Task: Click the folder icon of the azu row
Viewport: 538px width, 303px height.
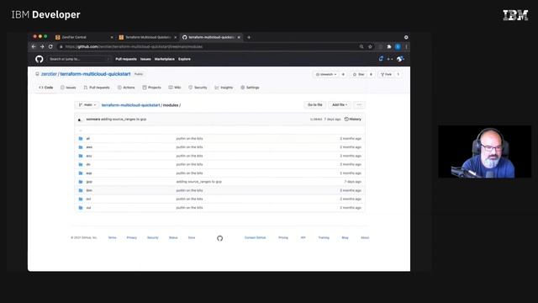Action: tap(81, 156)
